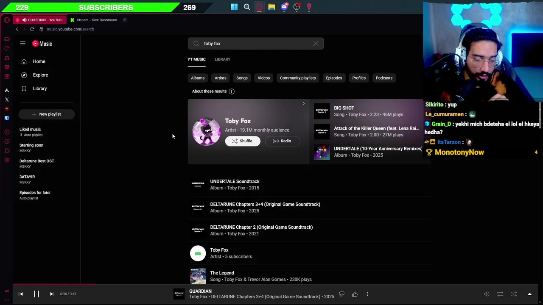The height and width of the screenshot is (305, 543).
Task: Adjust volume with the speaker icon
Action: (x=487, y=294)
